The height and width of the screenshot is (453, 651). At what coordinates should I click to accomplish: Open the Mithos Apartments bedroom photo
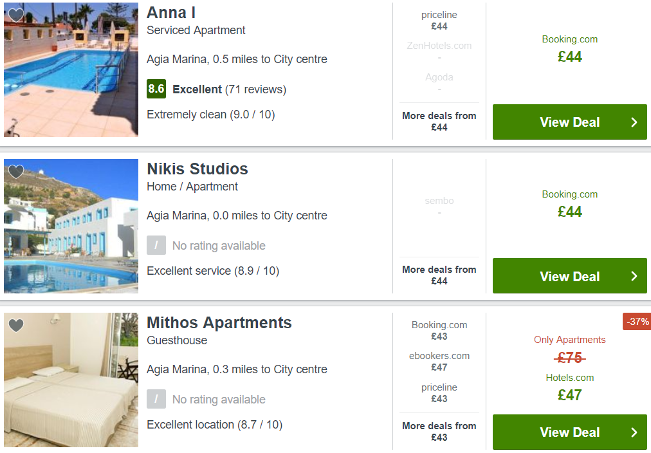click(x=71, y=380)
